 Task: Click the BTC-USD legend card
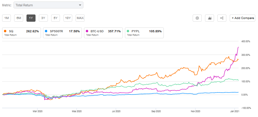(x=103, y=33)
